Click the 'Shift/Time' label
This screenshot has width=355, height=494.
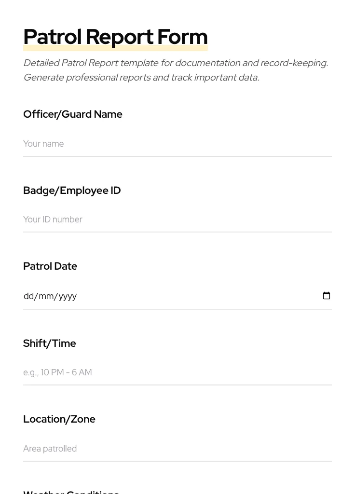50,343
